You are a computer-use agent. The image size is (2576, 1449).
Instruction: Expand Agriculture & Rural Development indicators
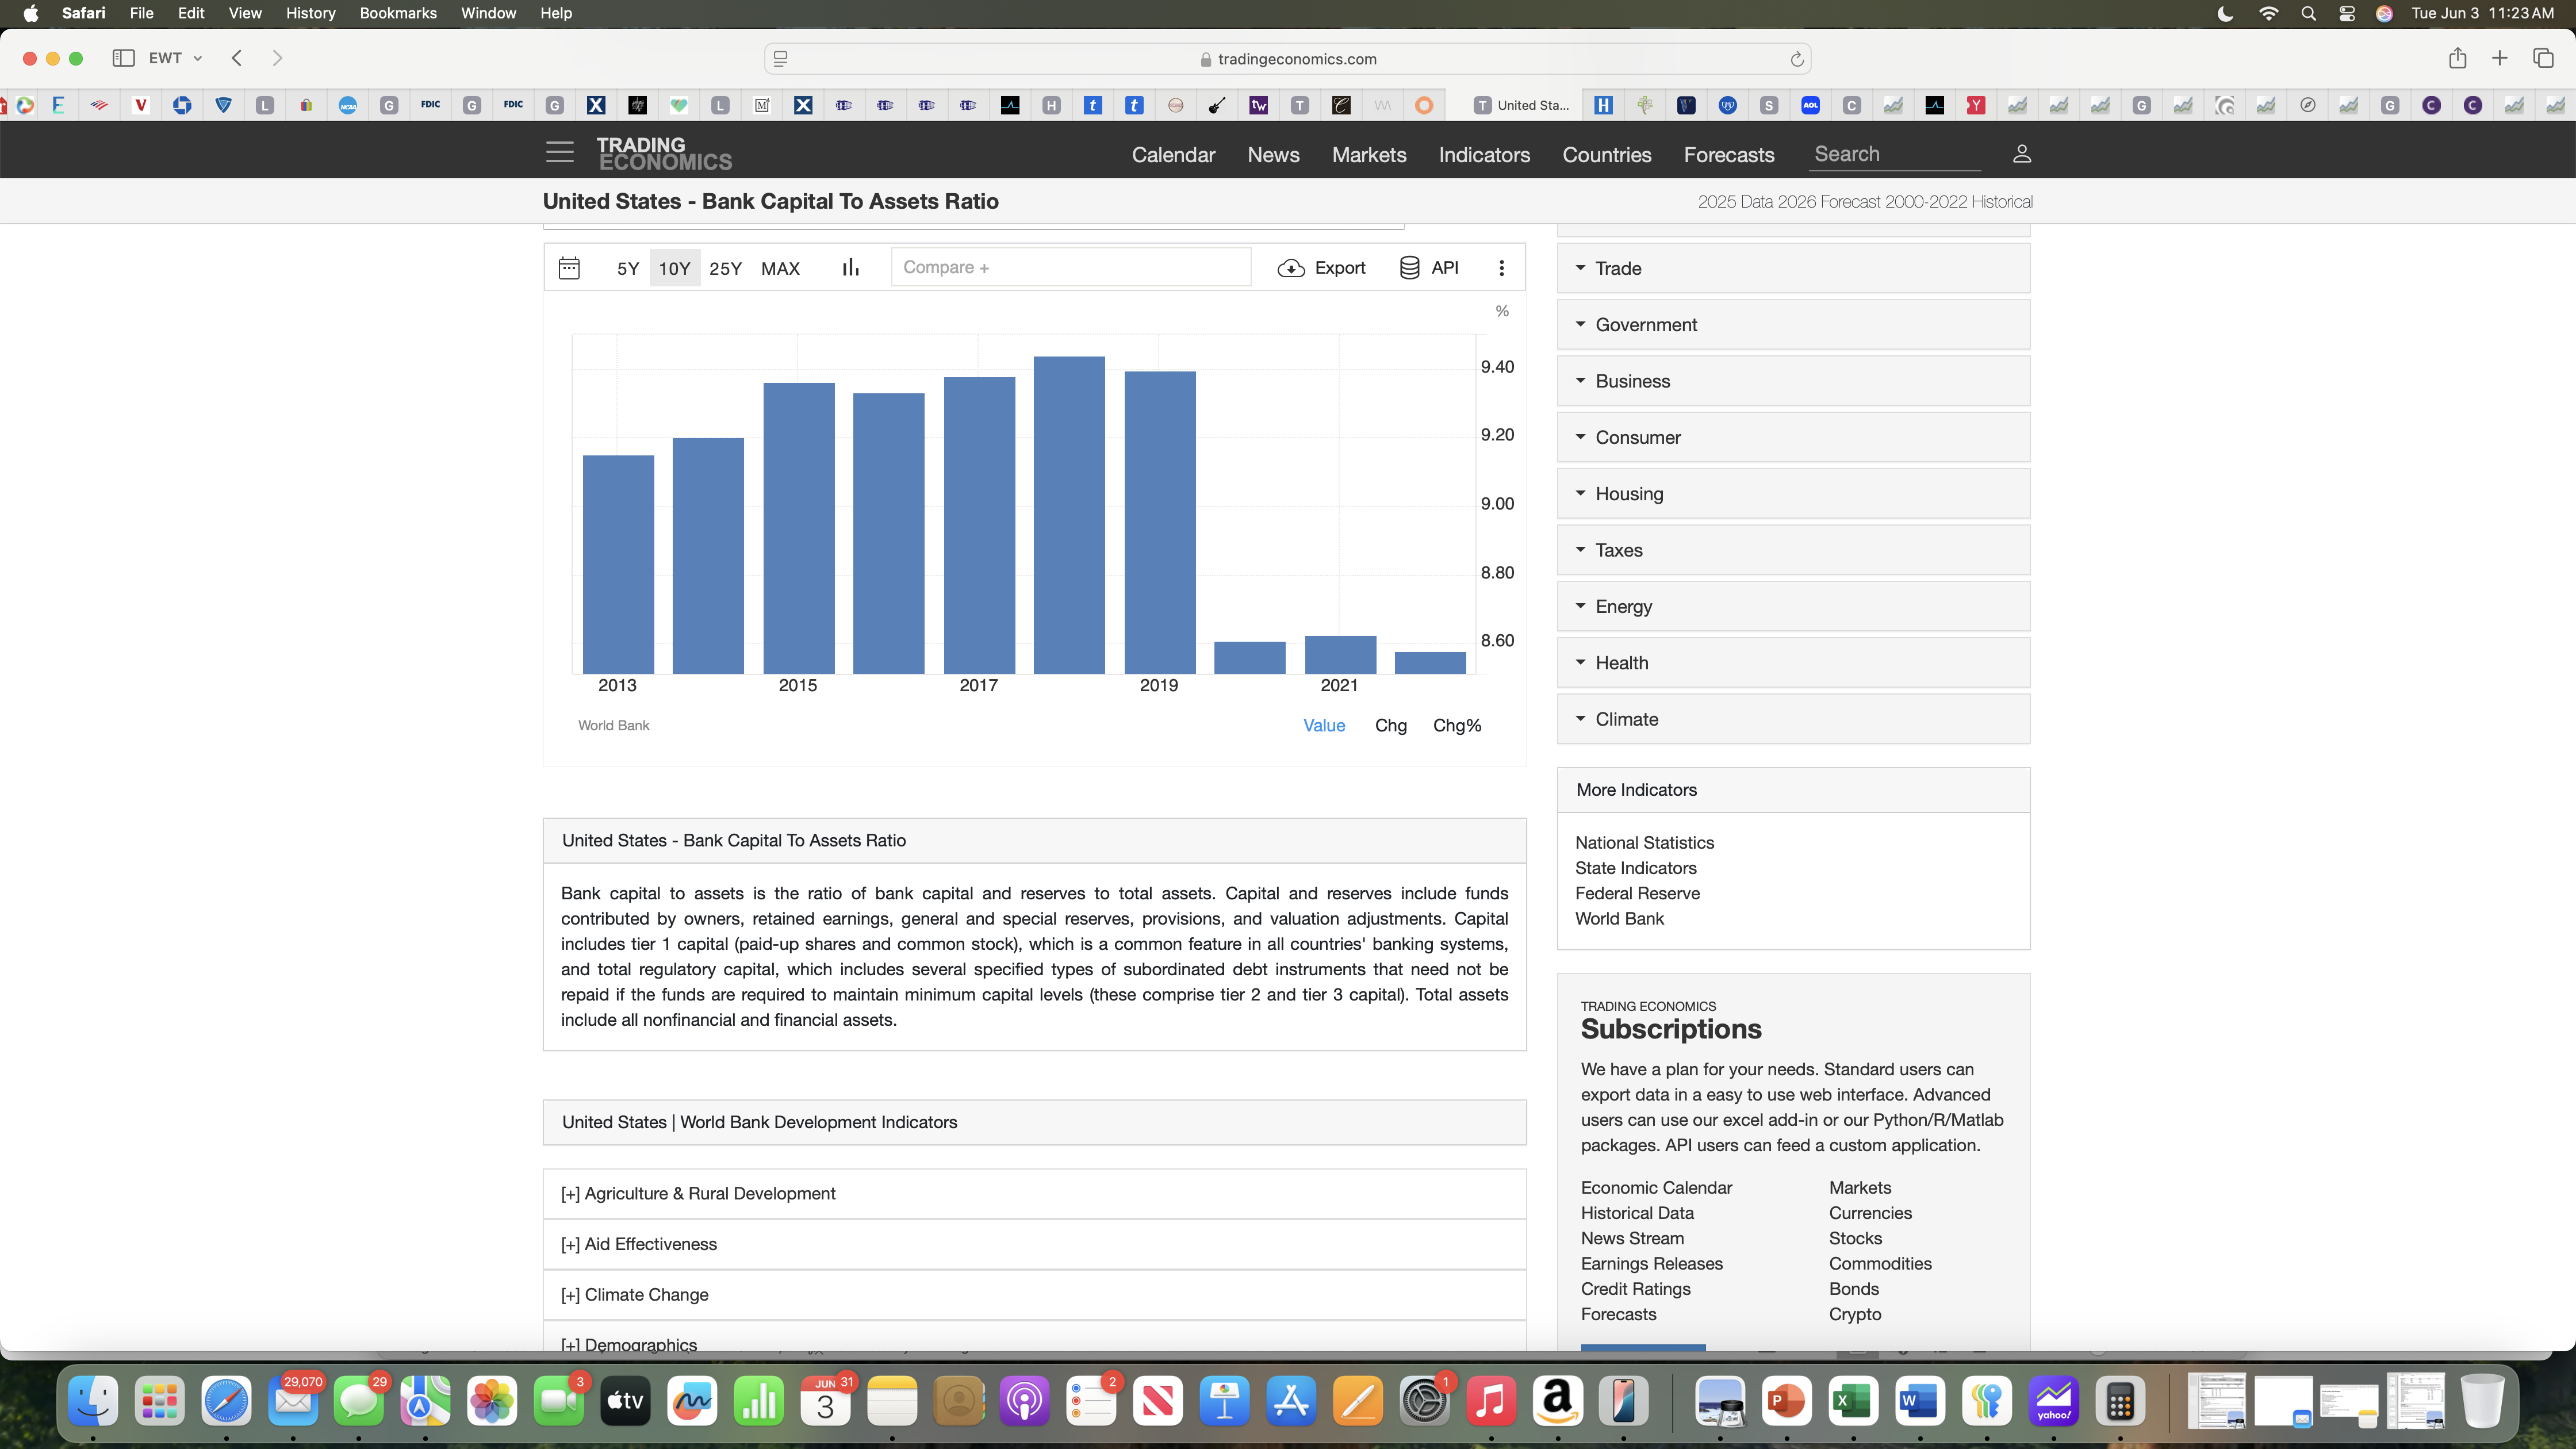point(1034,1193)
